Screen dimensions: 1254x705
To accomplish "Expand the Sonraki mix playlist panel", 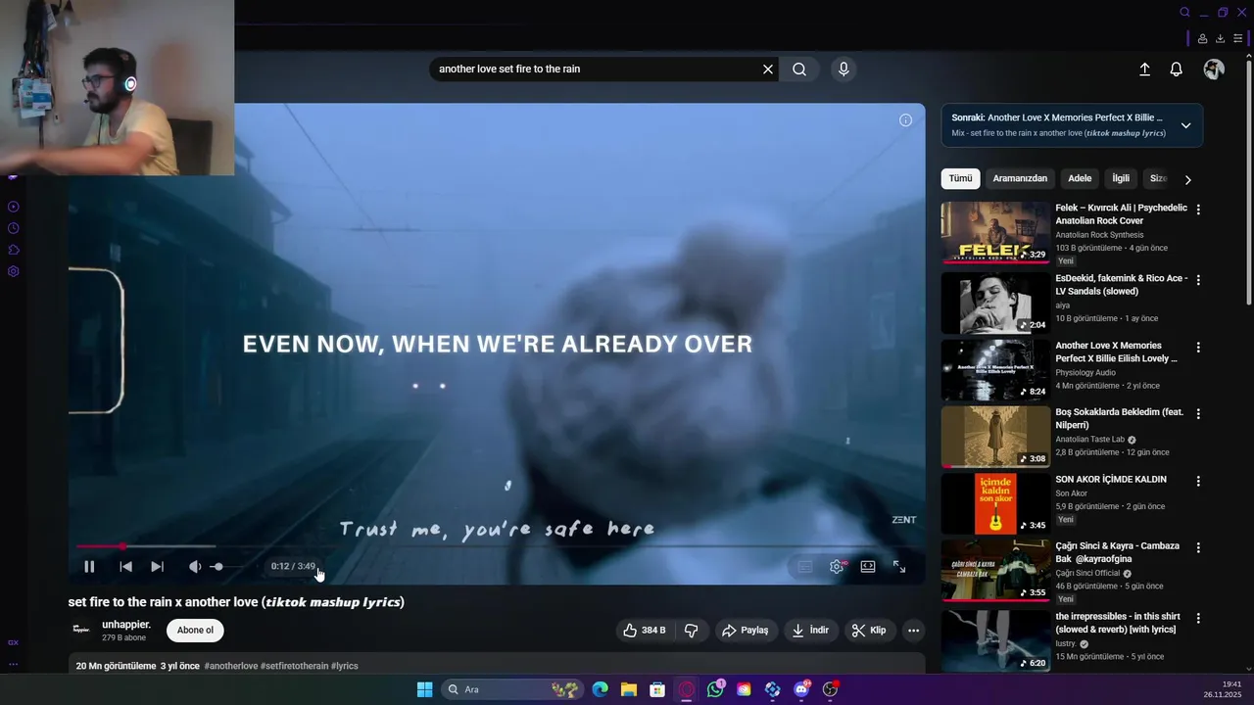I will (x=1185, y=125).
